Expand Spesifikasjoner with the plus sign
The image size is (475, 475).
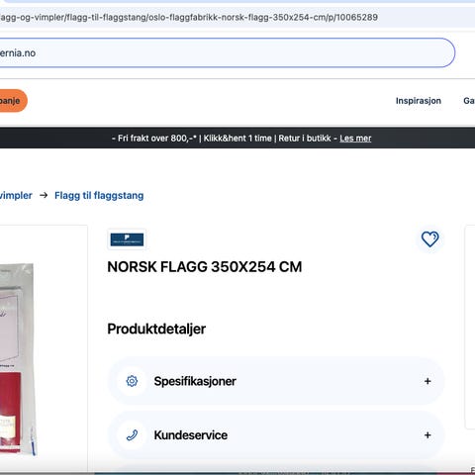click(x=427, y=381)
